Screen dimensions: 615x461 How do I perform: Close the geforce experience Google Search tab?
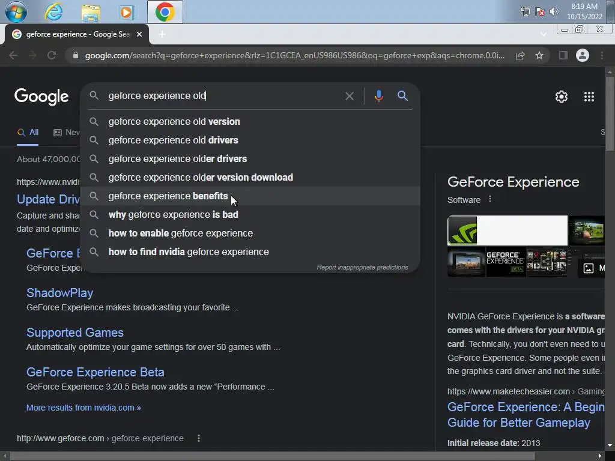(x=139, y=34)
